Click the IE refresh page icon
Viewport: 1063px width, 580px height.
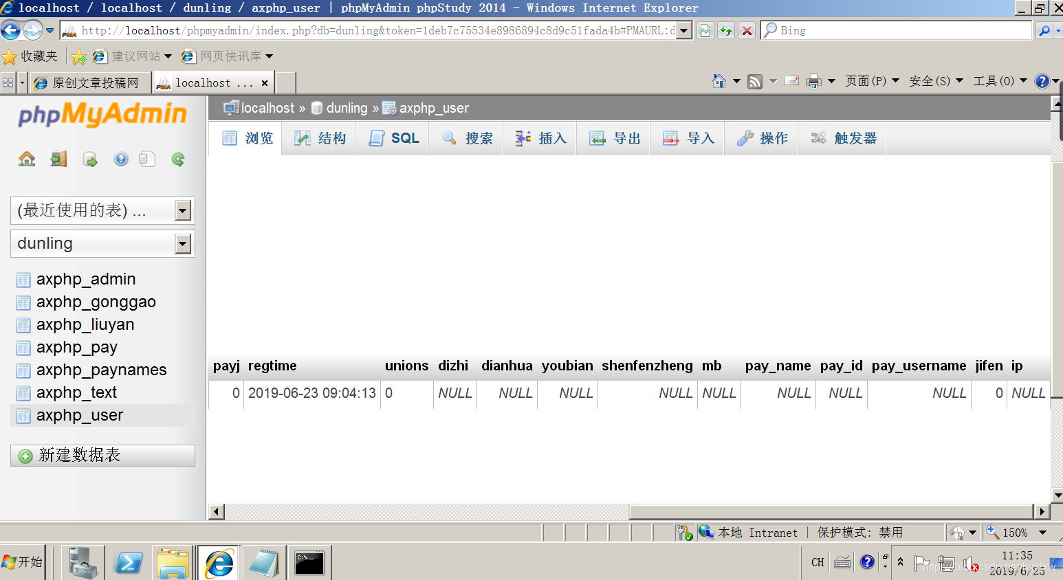click(x=726, y=30)
